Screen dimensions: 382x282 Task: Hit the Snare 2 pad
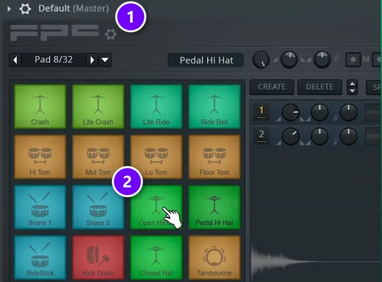pyautogui.click(x=98, y=207)
